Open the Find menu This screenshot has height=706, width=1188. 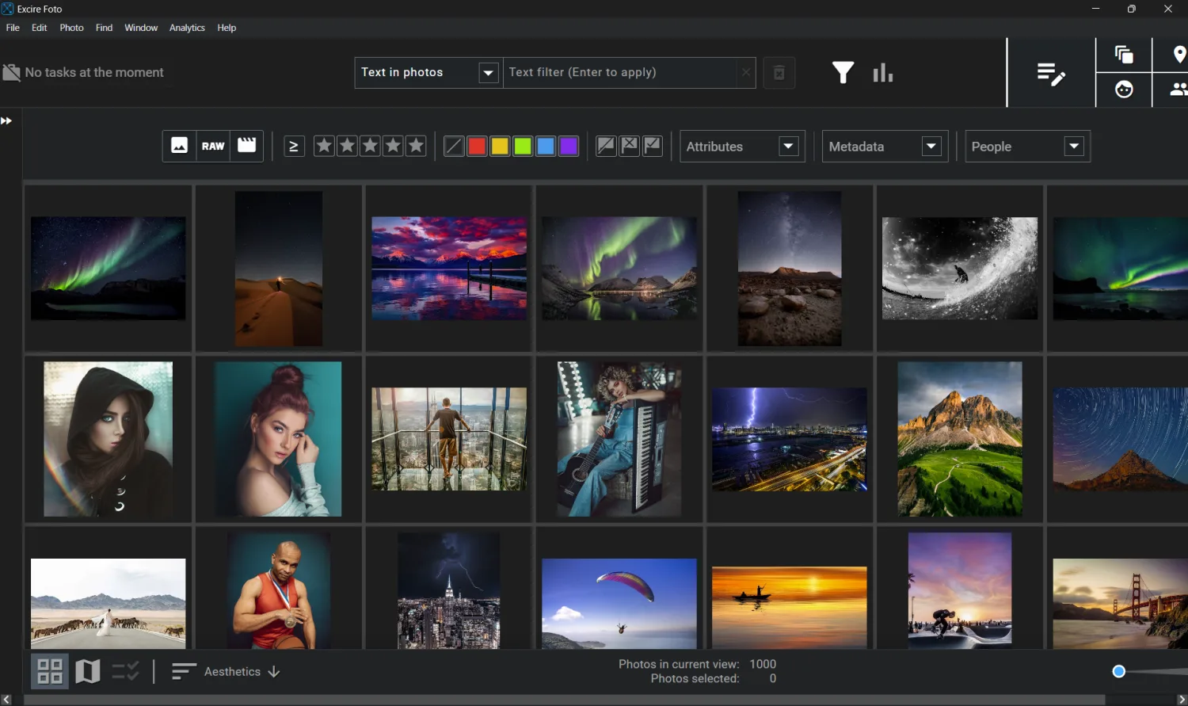coord(104,28)
